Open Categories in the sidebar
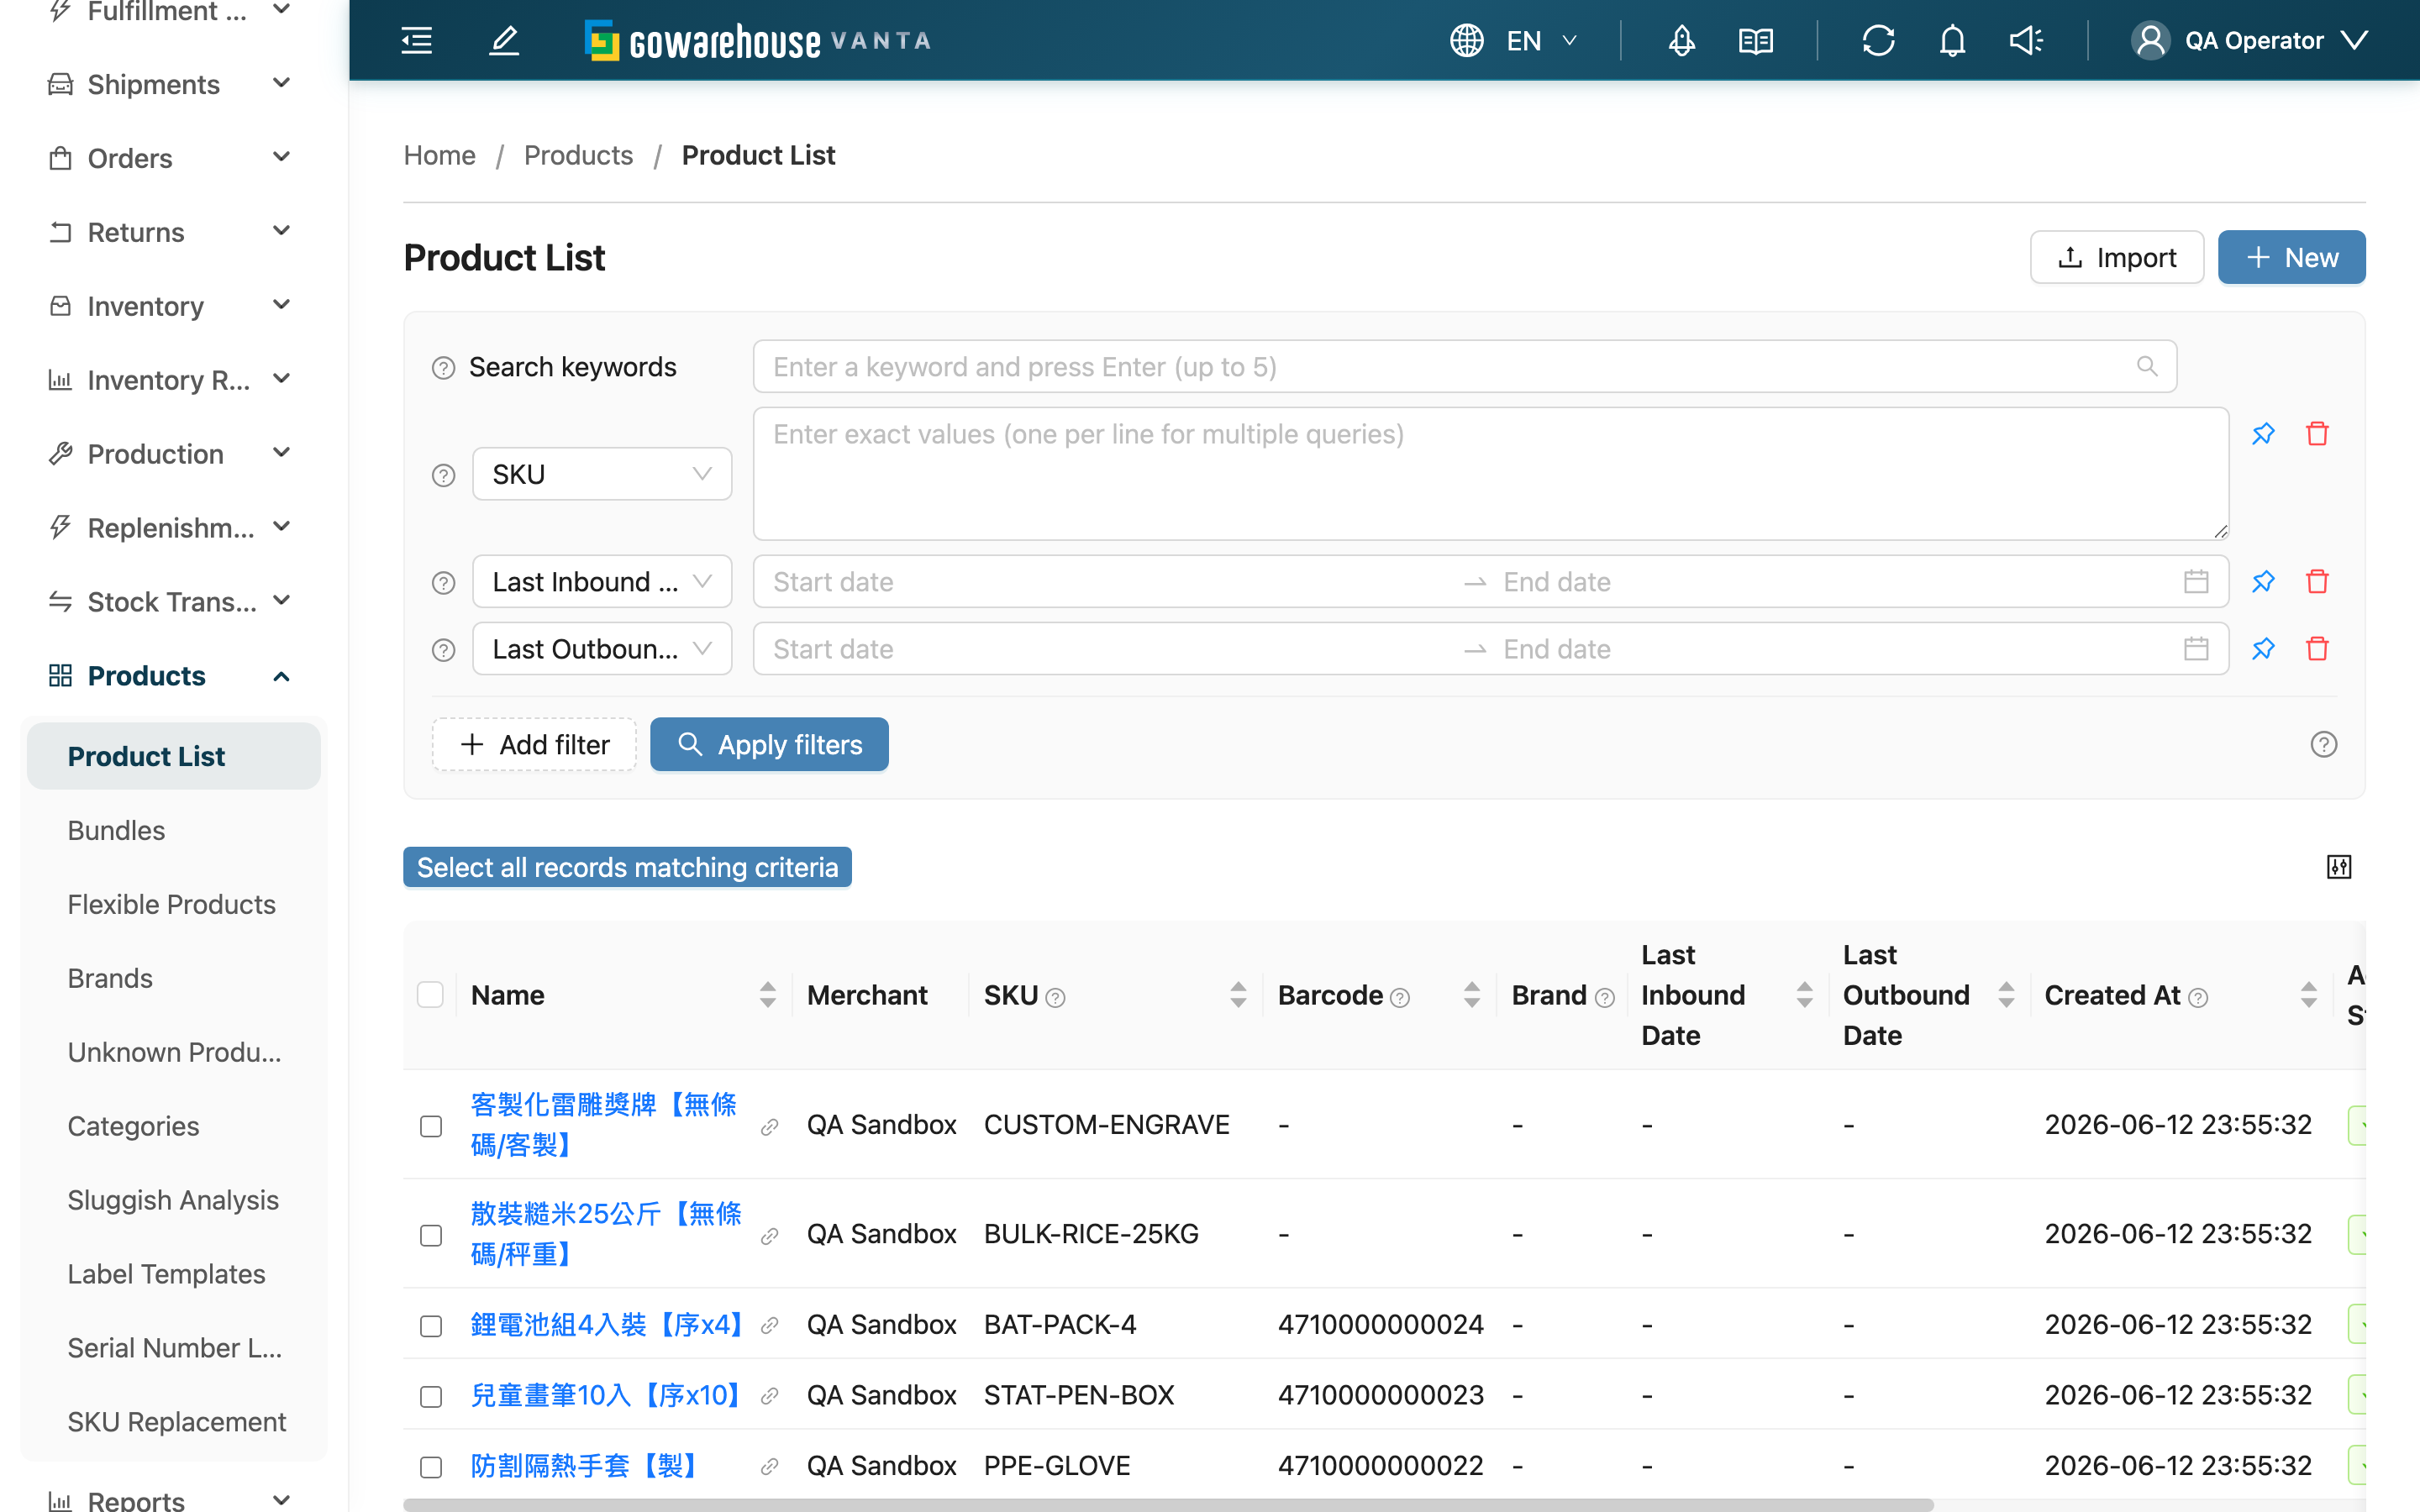The image size is (2420, 1512). point(133,1126)
